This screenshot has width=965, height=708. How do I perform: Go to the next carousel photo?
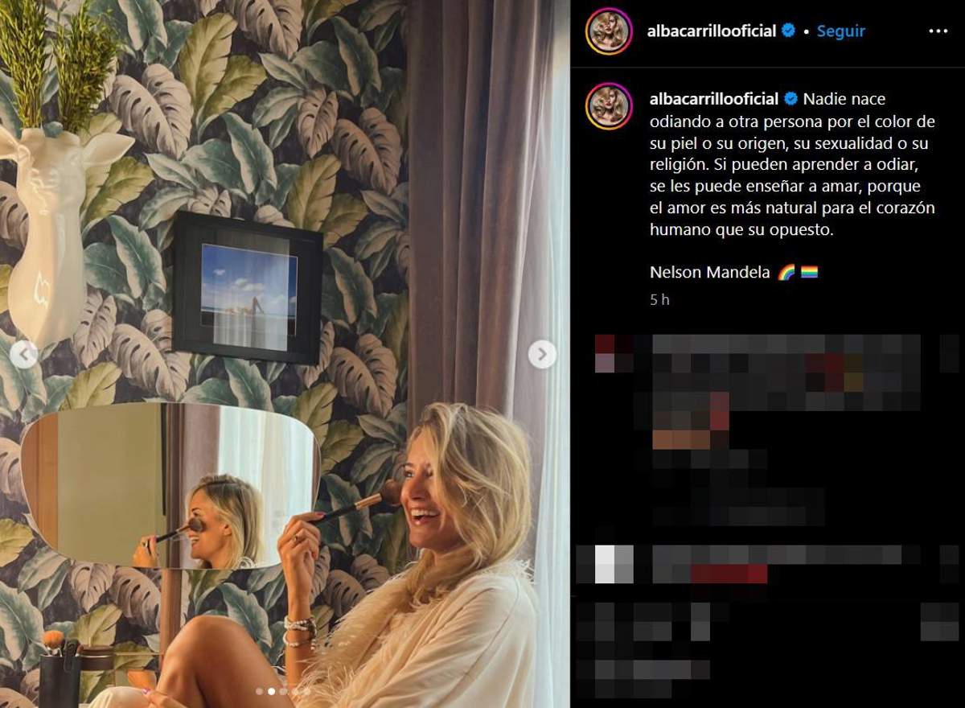542,353
